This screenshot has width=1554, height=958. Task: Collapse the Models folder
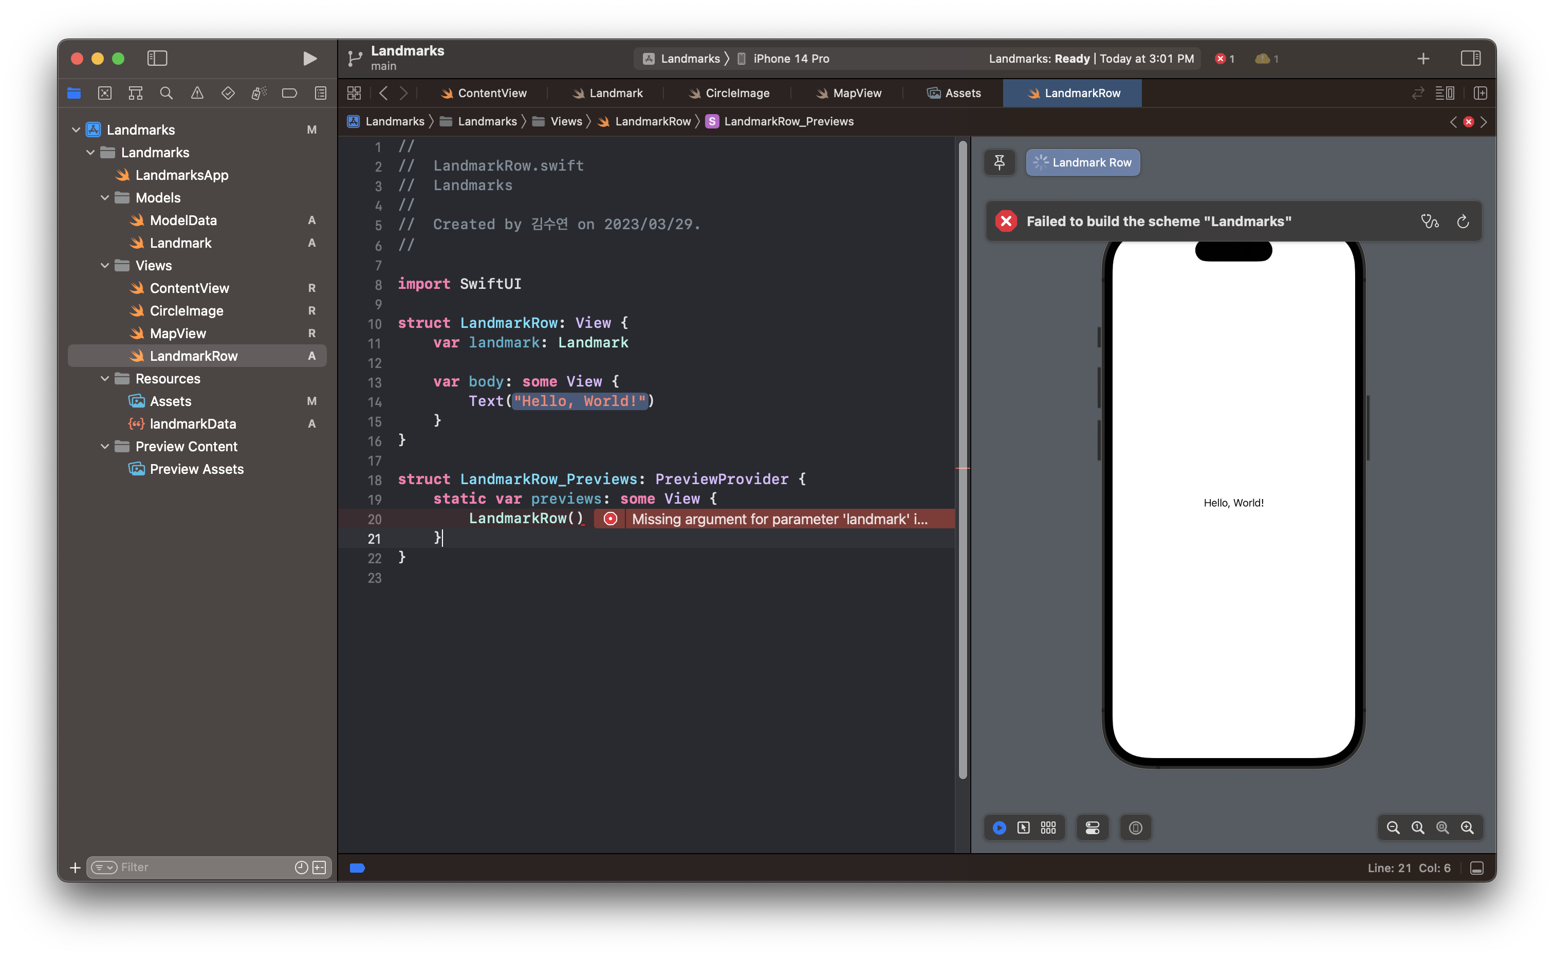[x=104, y=198]
